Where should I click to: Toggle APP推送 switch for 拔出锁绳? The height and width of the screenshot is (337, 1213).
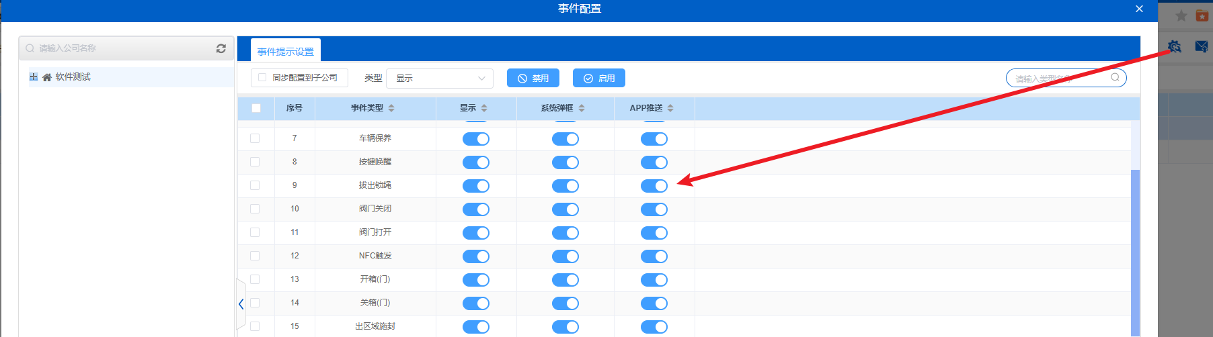pos(654,186)
